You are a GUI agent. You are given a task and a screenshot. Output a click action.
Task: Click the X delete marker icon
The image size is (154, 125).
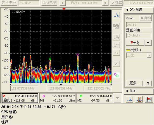(116, 64)
